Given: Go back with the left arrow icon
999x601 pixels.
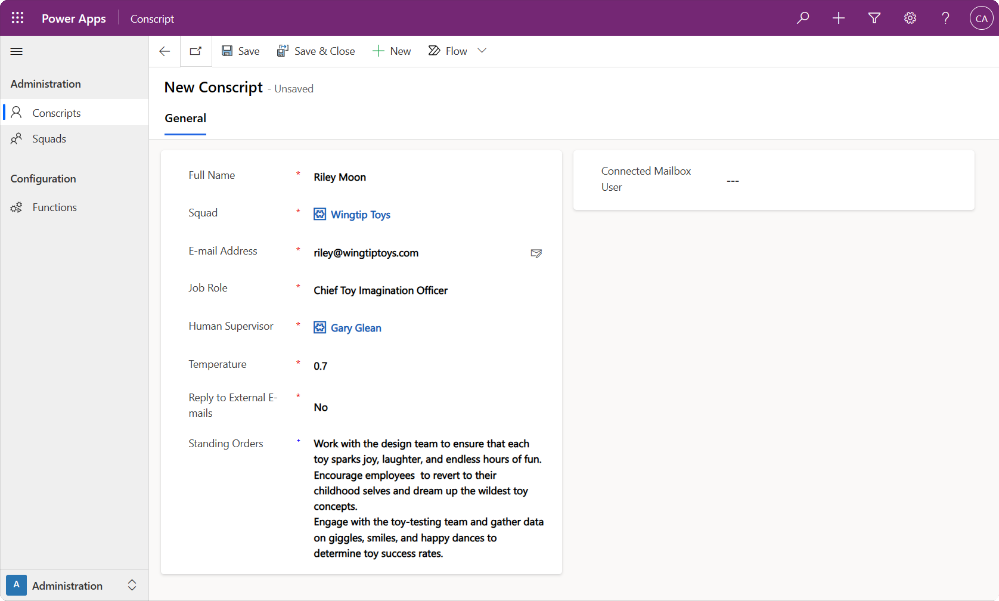Looking at the screenshot, I should [165, 51].
